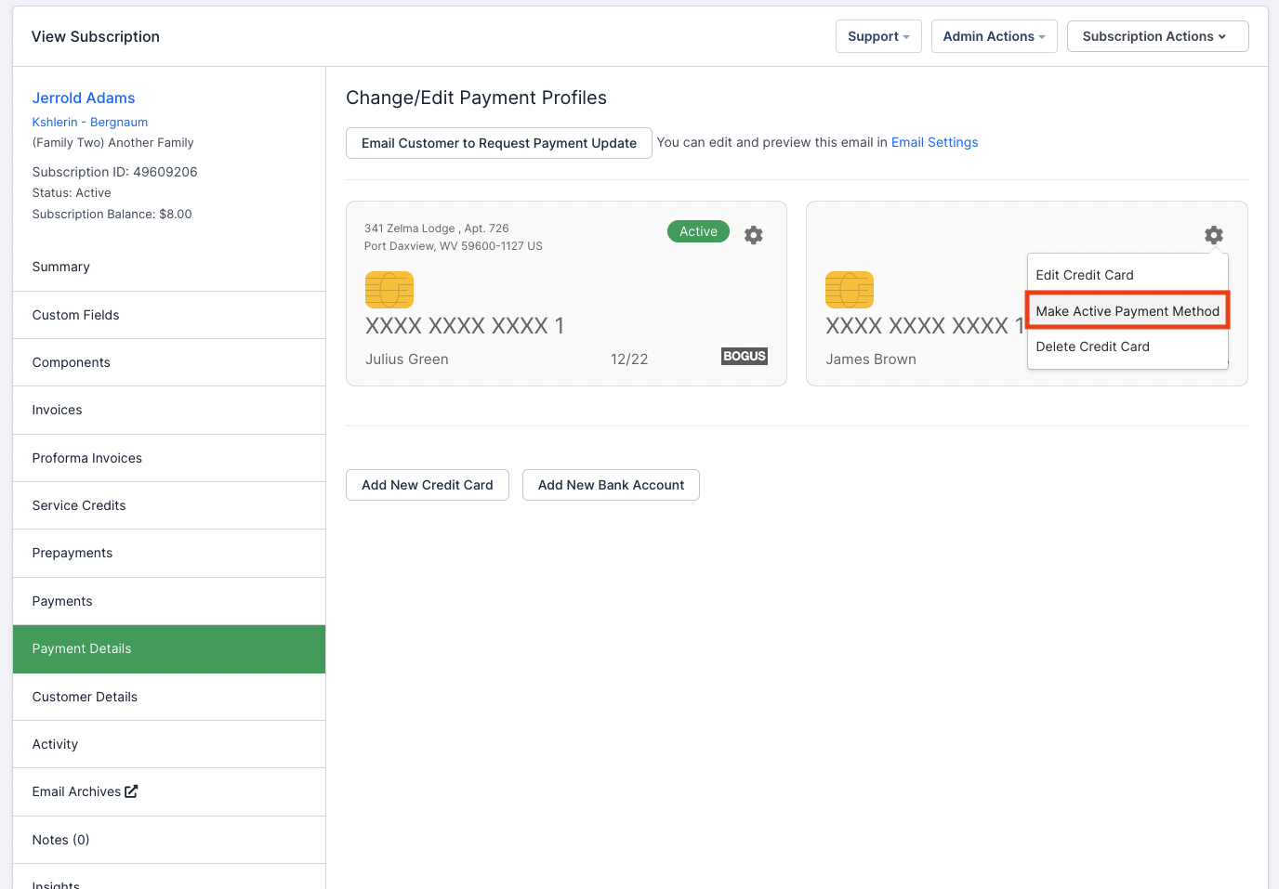This screenshot has height=889, width=1279.
Task: Open gear menu on Julius Green's card
Action: tap(753, 235)
